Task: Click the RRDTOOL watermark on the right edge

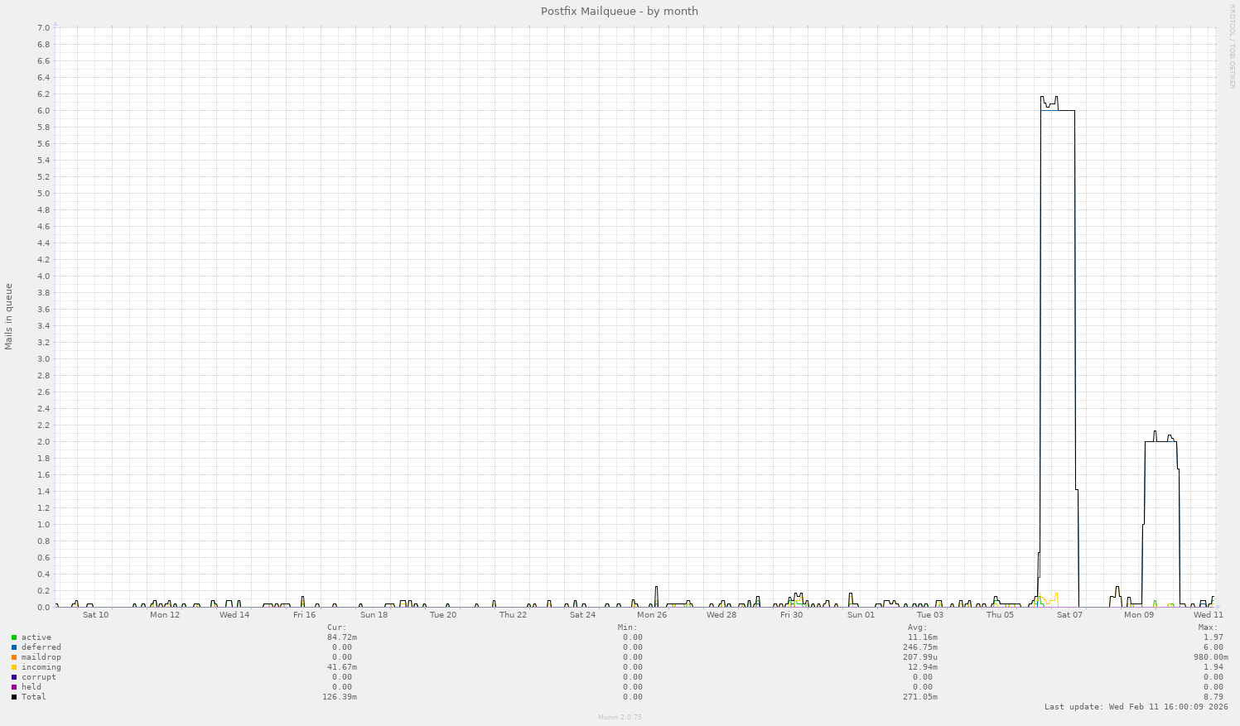Action: click(x=1233, y=46)
